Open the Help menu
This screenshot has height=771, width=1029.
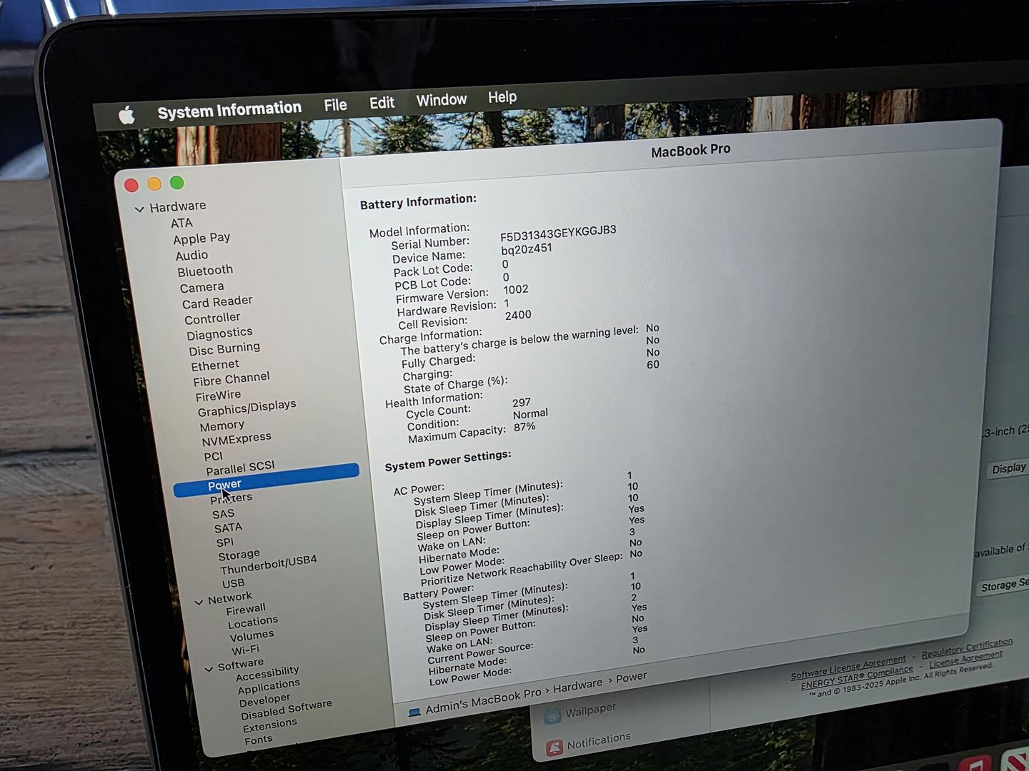pyautogui.click(x=502, y=97)
